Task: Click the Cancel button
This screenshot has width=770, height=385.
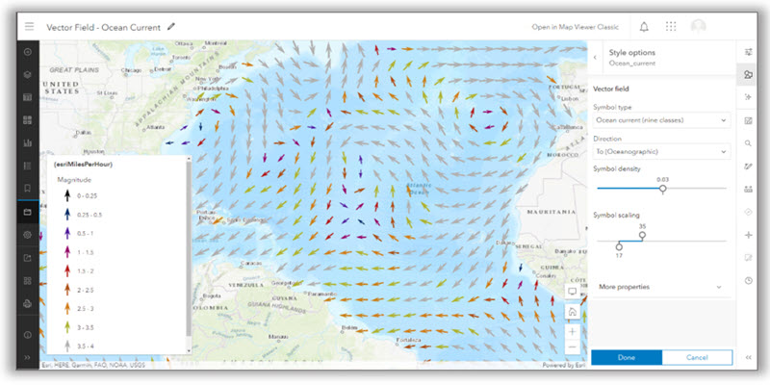Action: 697,357
